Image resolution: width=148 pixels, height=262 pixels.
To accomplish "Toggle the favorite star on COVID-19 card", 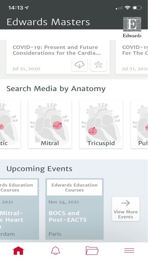I will coord(99,65).
